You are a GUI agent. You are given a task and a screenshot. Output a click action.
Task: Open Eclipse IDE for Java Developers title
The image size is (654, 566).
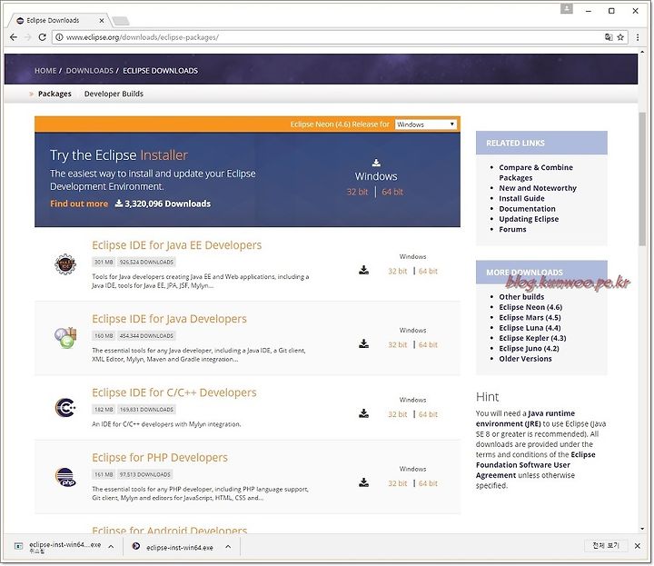pos(169,319)
